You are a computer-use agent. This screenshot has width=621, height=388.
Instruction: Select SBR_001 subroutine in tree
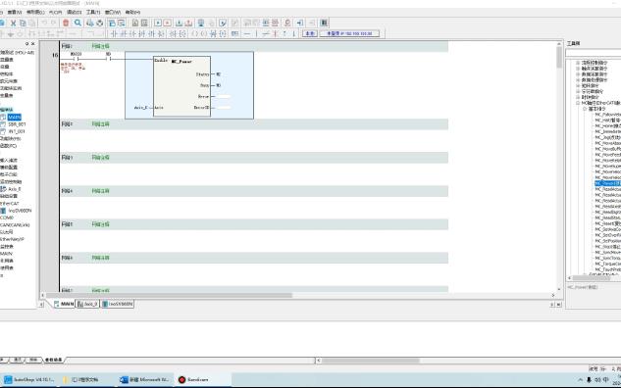point(17,124)
